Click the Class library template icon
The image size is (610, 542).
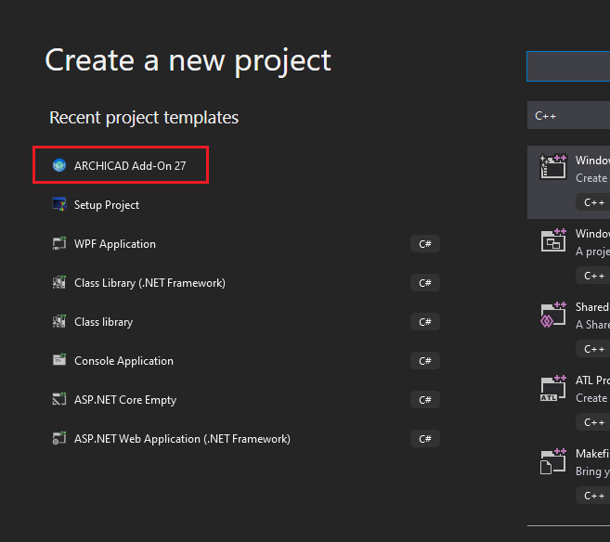59,322
